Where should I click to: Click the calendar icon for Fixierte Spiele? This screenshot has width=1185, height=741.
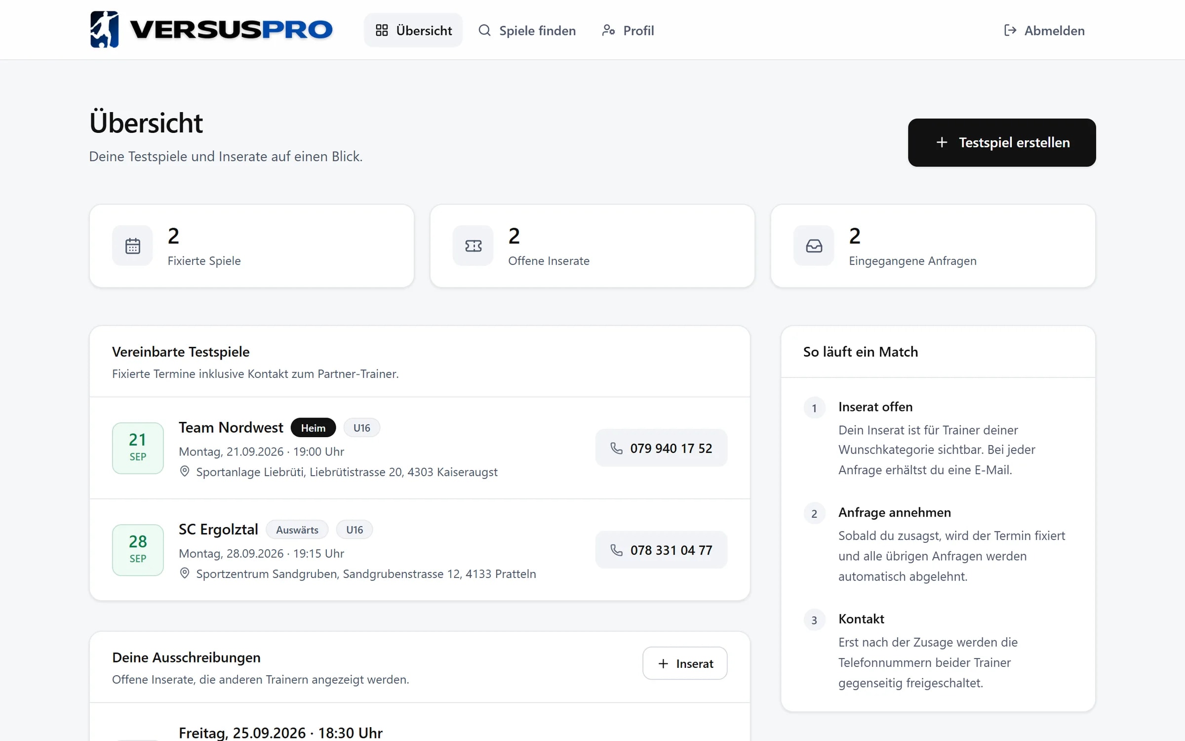pos(132,246)
